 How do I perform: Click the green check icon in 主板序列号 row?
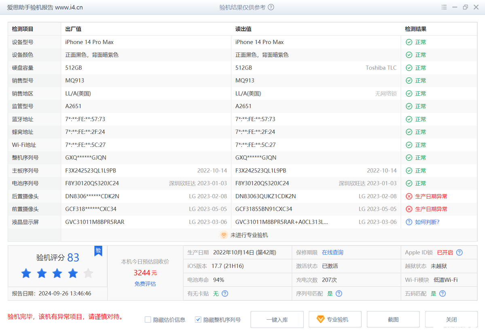point(409,171)
